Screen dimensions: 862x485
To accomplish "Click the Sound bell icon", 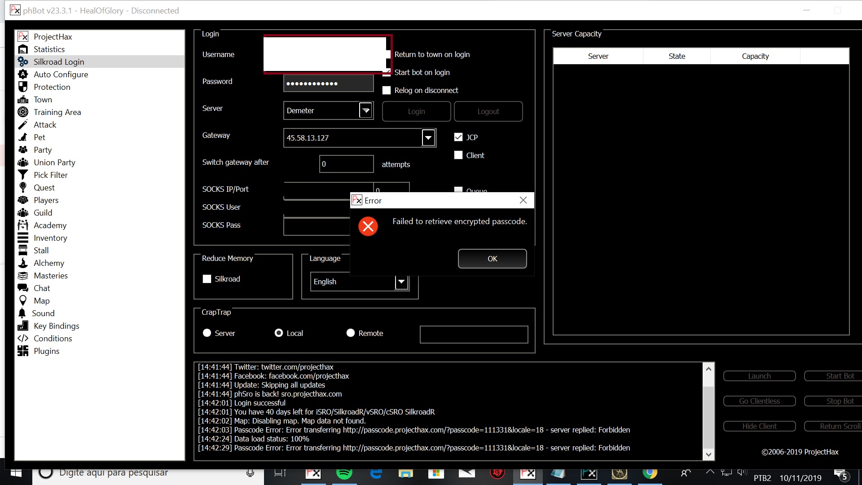I will [22, 313].
